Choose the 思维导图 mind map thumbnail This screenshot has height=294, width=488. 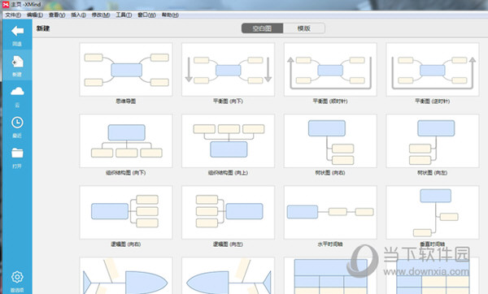[x=126, y=69]
